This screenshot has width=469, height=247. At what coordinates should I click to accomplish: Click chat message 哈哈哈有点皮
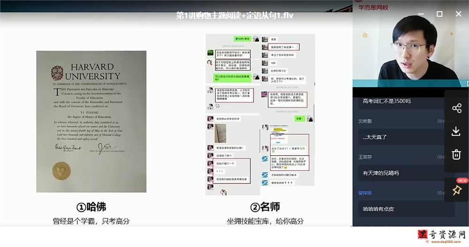378,209
